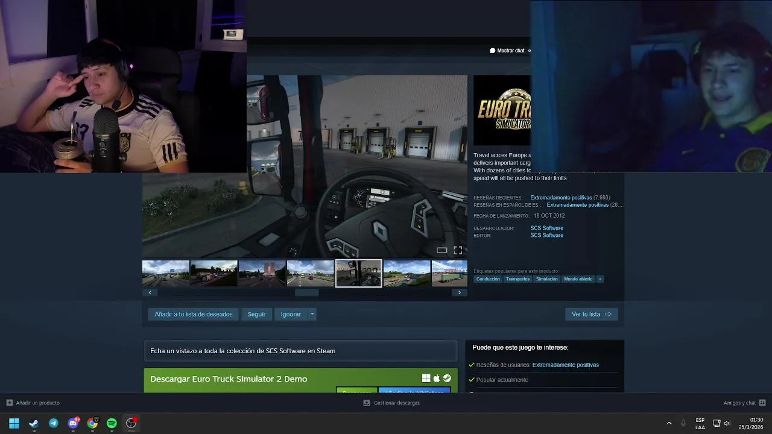Screen dimensions: 772x434
Task: Open recent reviews Extremadamente positivas link
Action: point(561,198)
